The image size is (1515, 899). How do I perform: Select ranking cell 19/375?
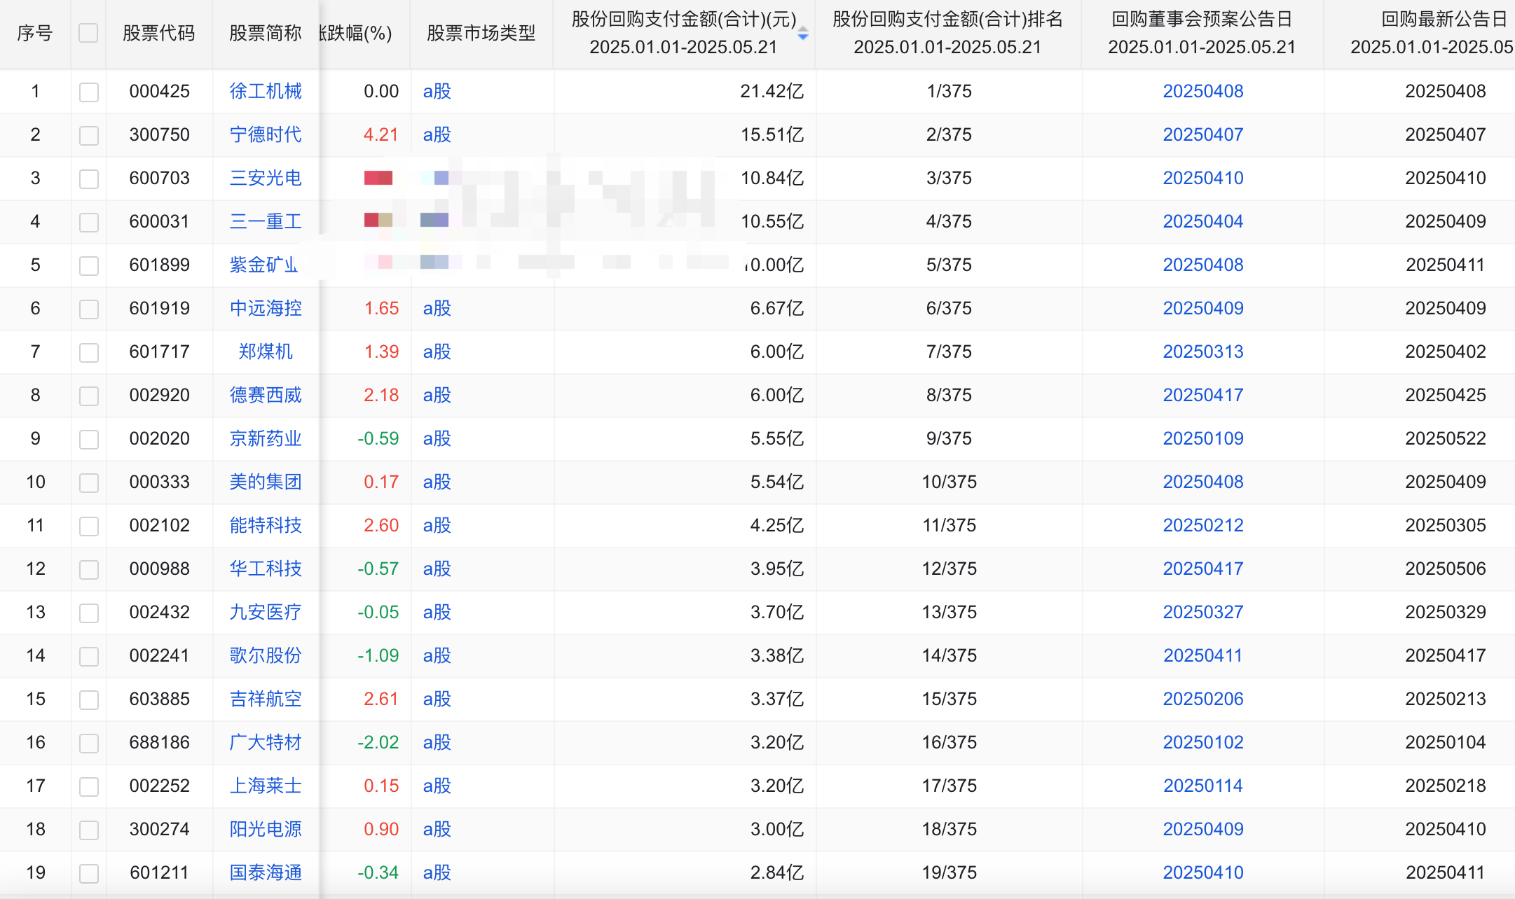pos(950,872)
